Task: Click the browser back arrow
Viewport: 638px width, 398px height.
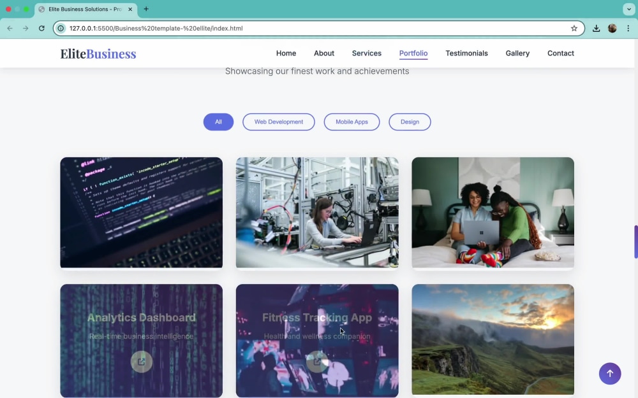Action: point(10,29)
